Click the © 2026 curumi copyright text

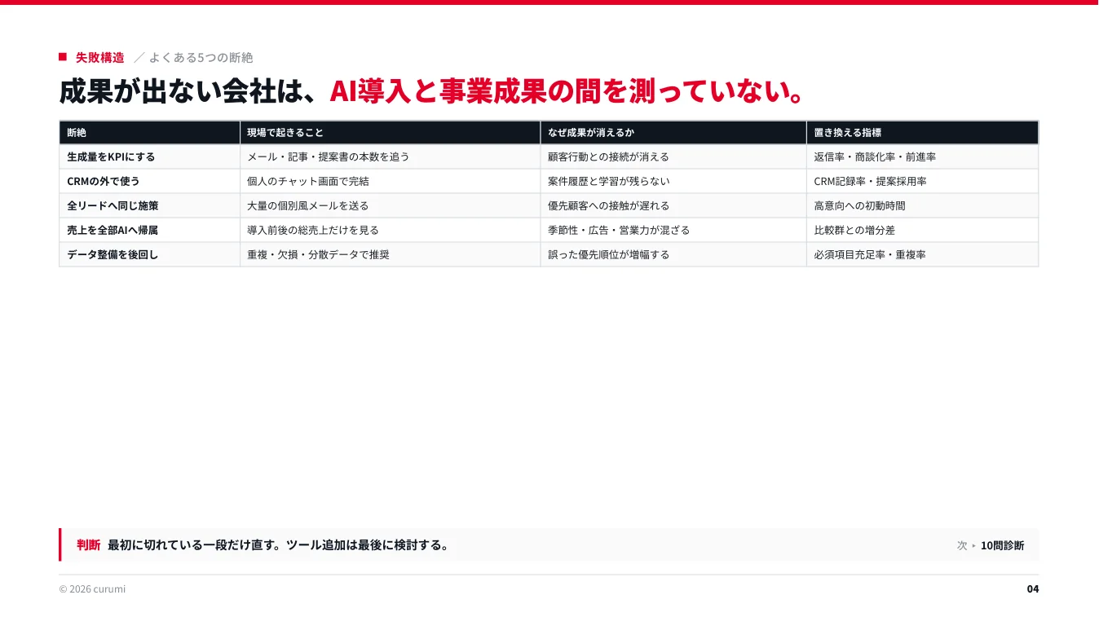(x=92, y=588)
